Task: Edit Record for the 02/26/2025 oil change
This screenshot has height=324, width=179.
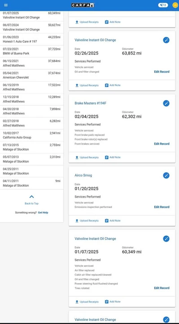Action: click(x=162, y=72)
